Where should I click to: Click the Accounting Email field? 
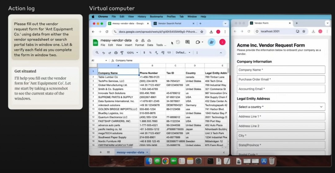(x=281, y=89)
